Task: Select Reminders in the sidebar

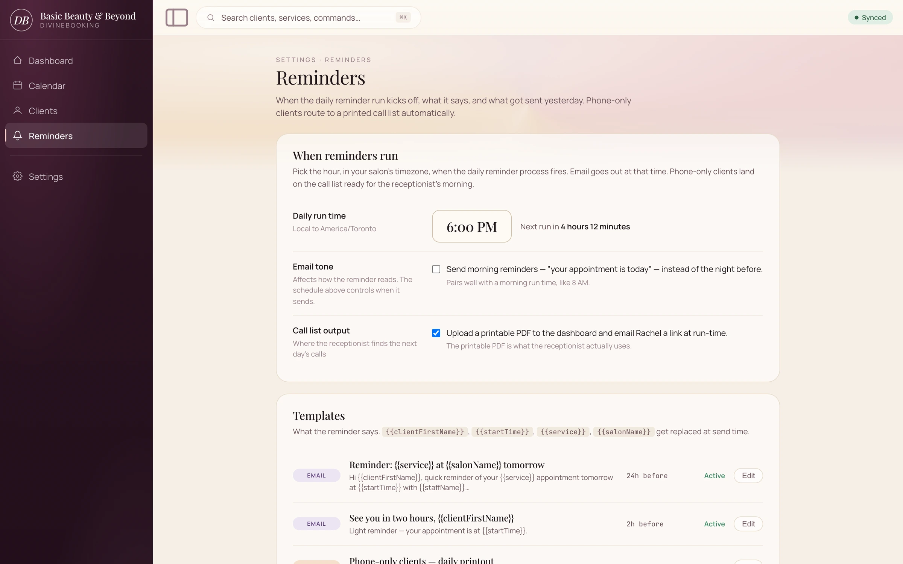Action: coord(76,135)
